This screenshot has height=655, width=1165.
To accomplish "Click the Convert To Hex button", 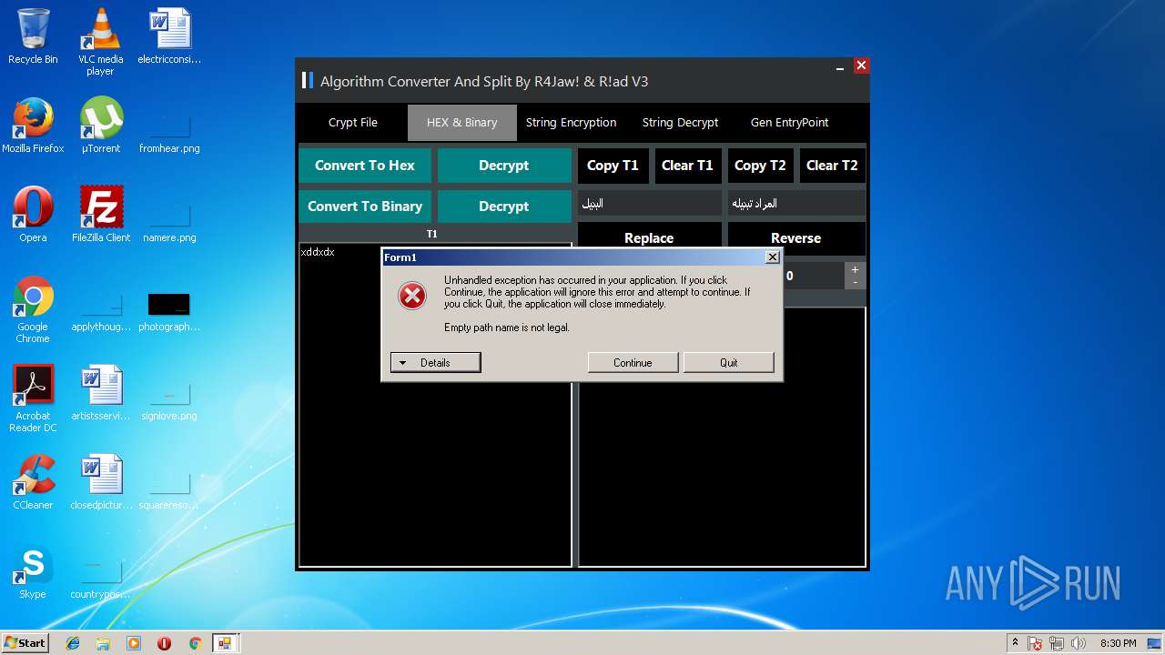I will [365, 166].
